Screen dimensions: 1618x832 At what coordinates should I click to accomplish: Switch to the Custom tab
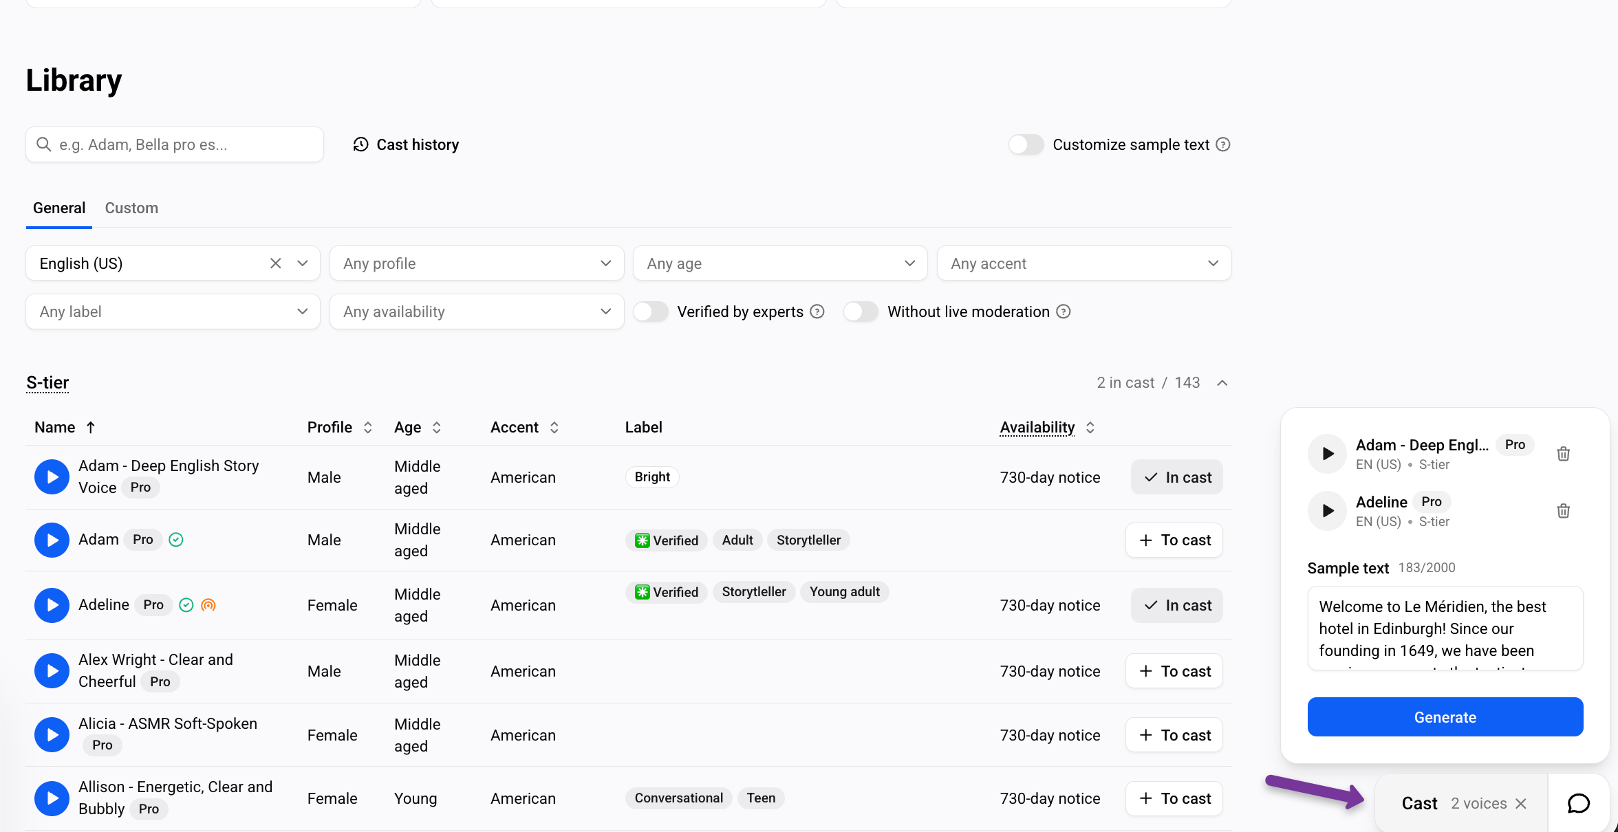click(x=131, y=208)
